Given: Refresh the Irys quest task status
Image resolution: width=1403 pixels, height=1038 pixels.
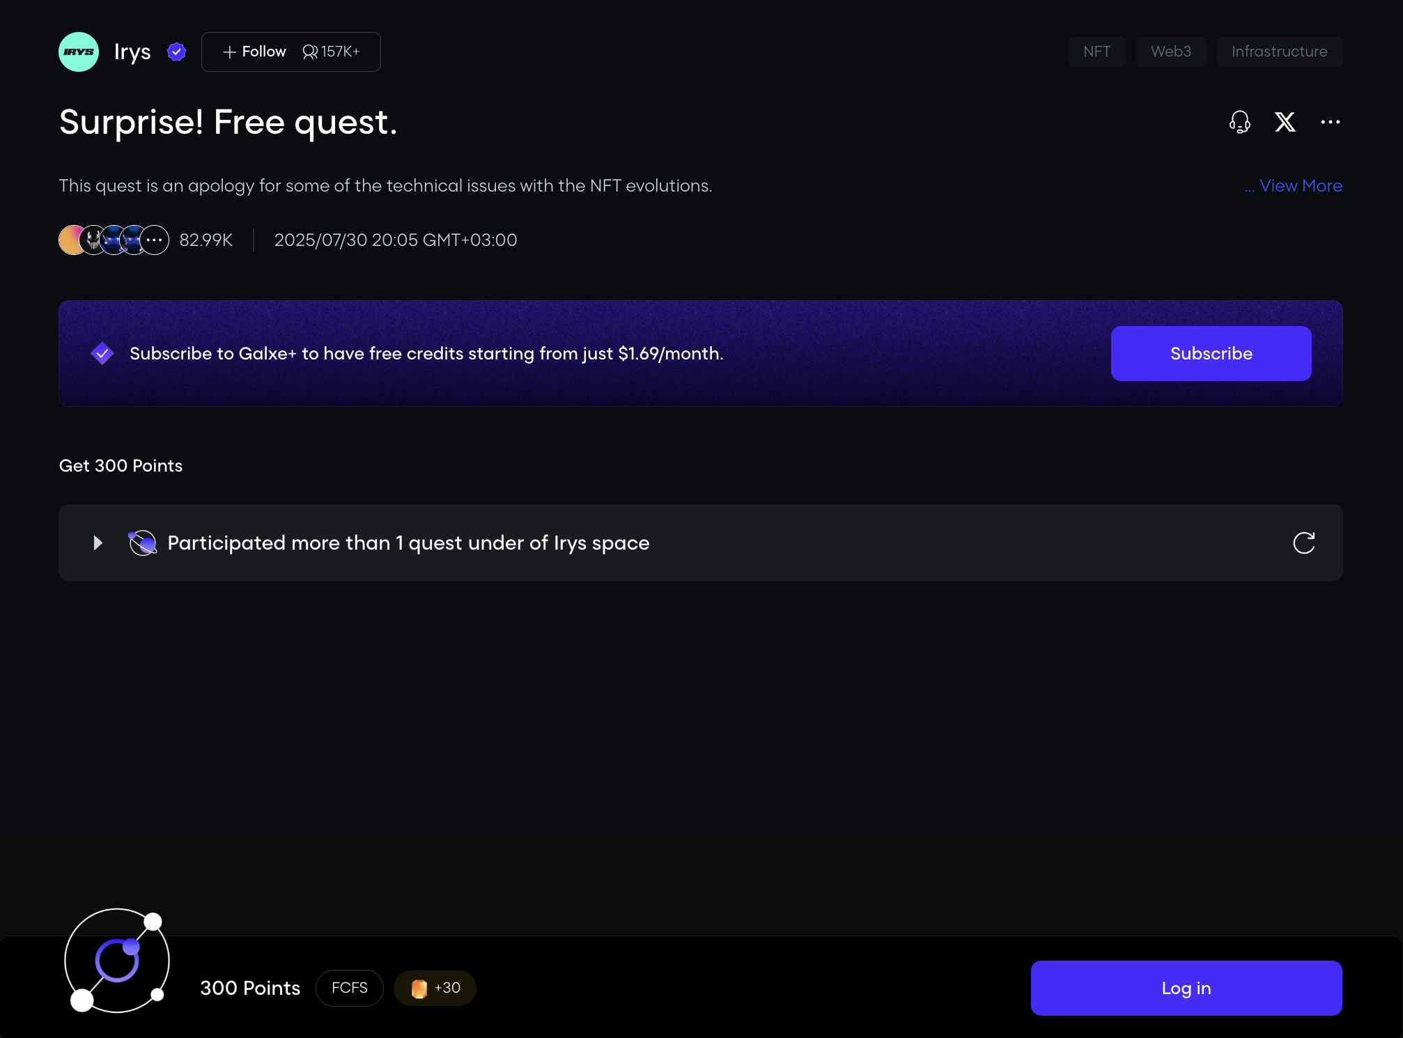Looking at the screenshot, I should [x=1303, y=543].
